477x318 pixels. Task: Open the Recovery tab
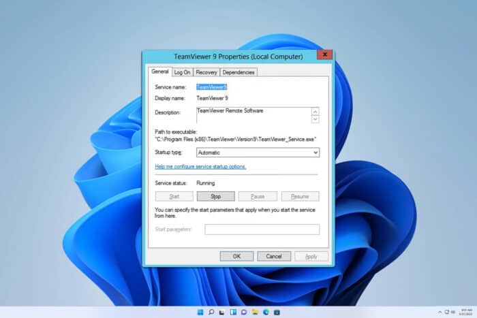click(206, 72)
